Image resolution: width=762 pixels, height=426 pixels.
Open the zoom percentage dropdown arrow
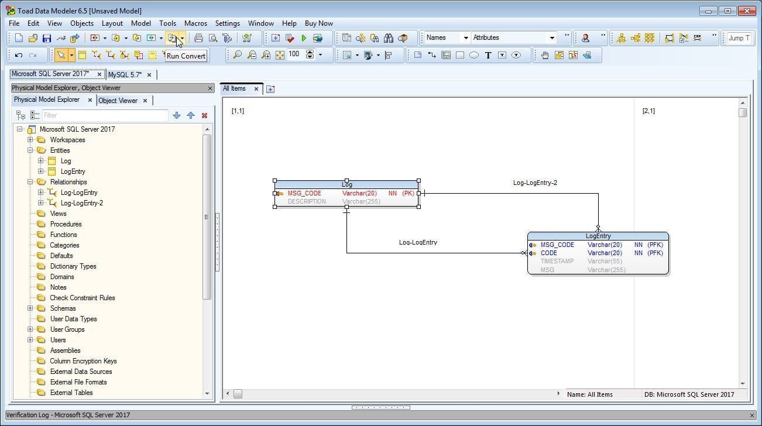(320, 55)
